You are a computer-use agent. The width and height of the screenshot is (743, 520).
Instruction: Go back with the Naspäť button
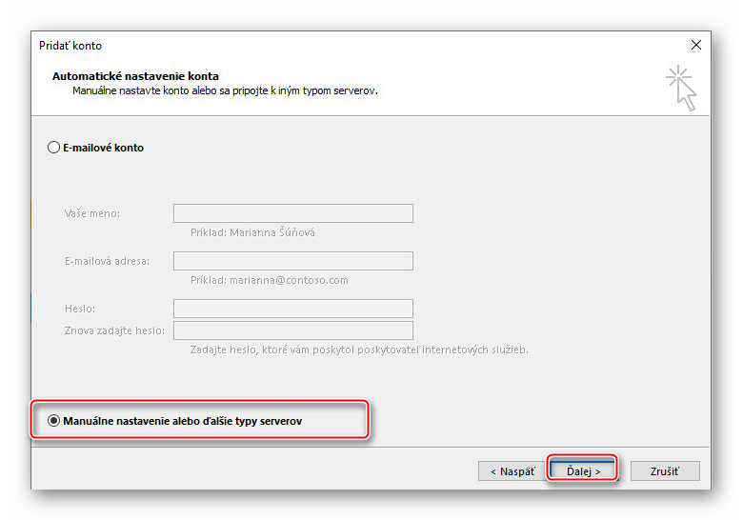tap(512, 470)
